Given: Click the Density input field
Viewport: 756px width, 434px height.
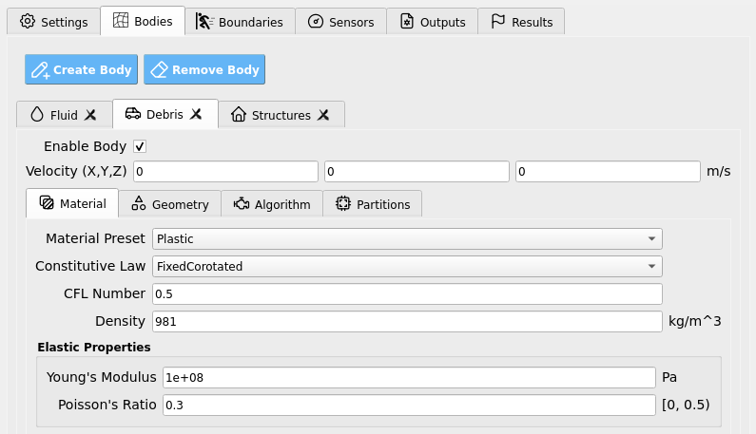Looking at the screenshot, I should click(x=407, y=321).
